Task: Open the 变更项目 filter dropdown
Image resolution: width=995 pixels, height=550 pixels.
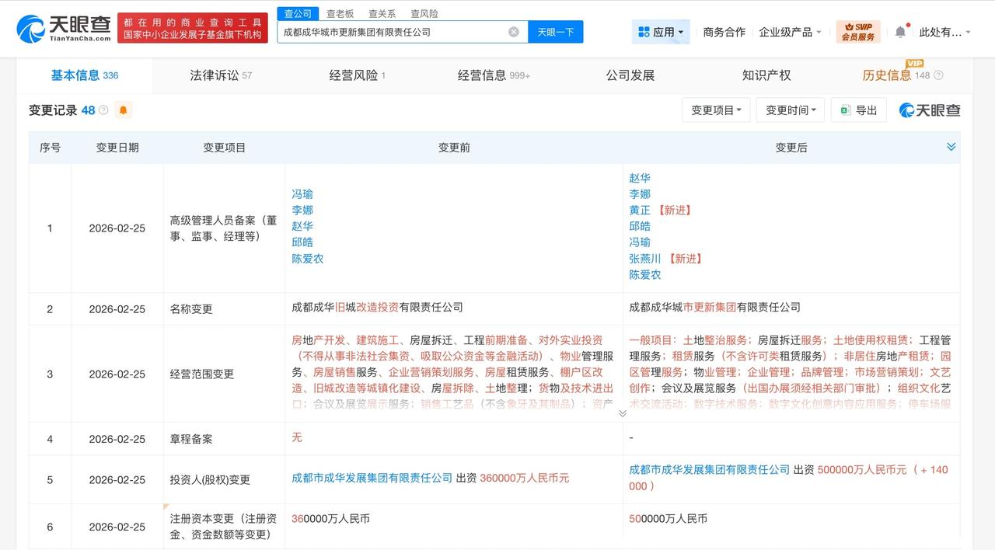Action: pos(716,110)
